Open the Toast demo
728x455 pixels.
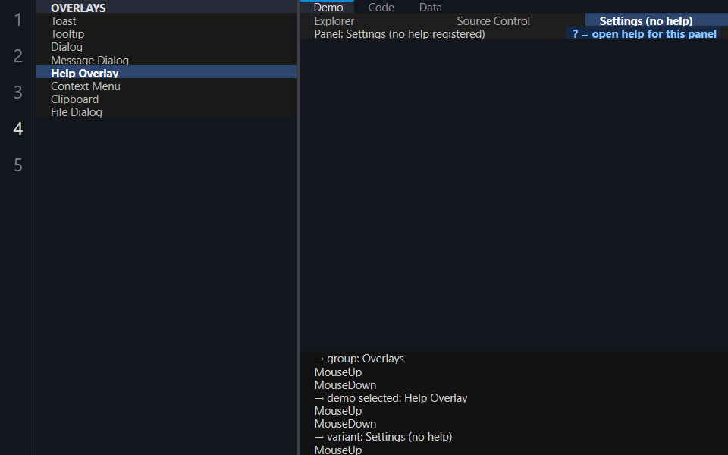[166, 21]
